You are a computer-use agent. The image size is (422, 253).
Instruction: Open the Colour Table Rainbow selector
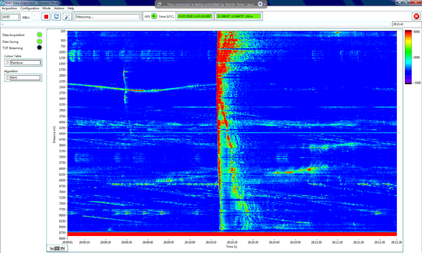[25, 63]
